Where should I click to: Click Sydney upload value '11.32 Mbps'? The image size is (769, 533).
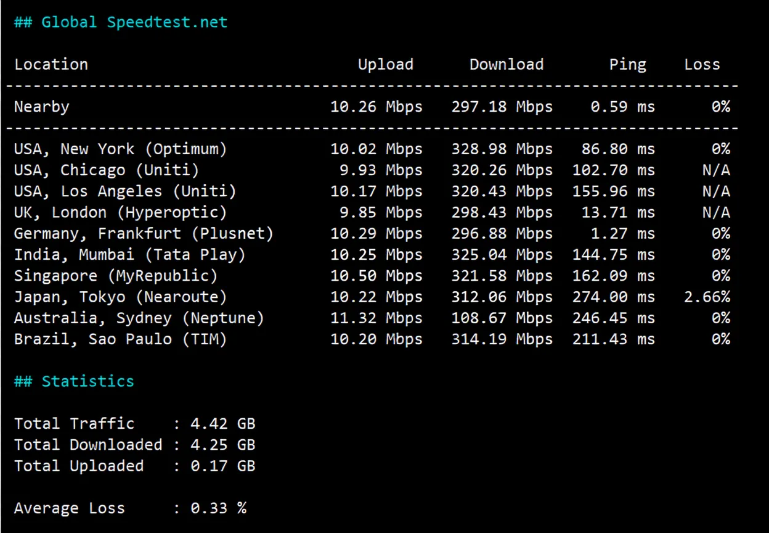point(376,318)
